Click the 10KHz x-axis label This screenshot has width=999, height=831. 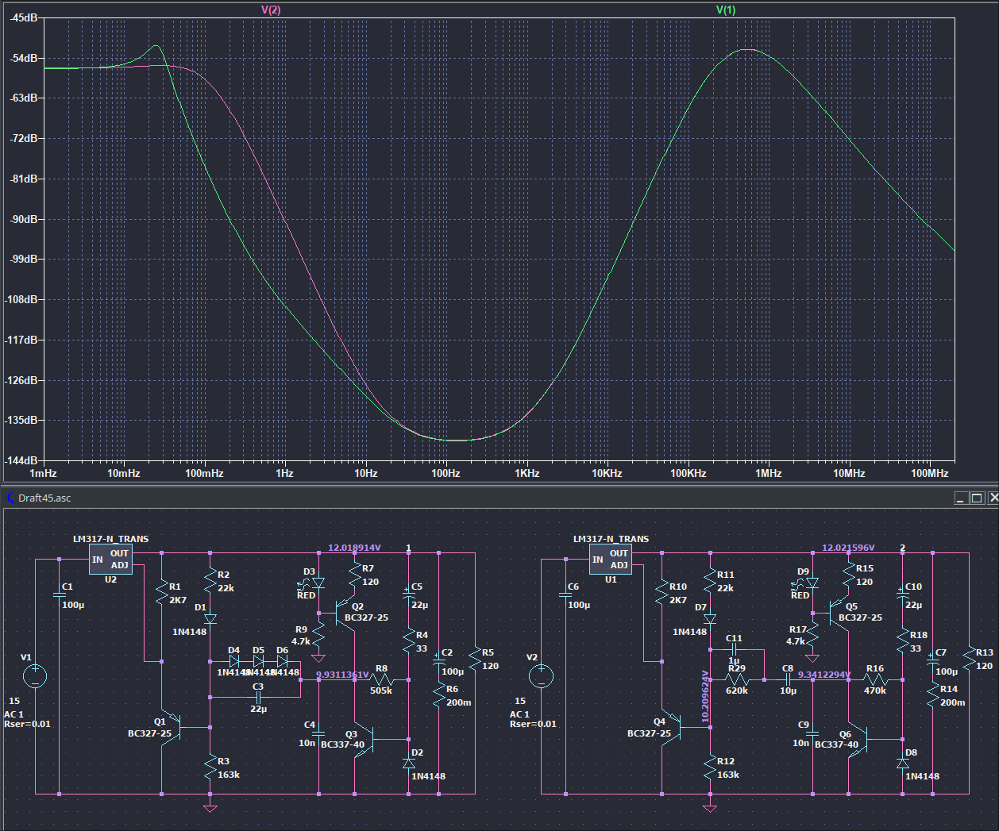(607, 473)
